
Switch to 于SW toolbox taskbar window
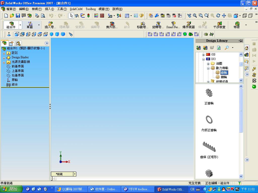pos(138,189)
